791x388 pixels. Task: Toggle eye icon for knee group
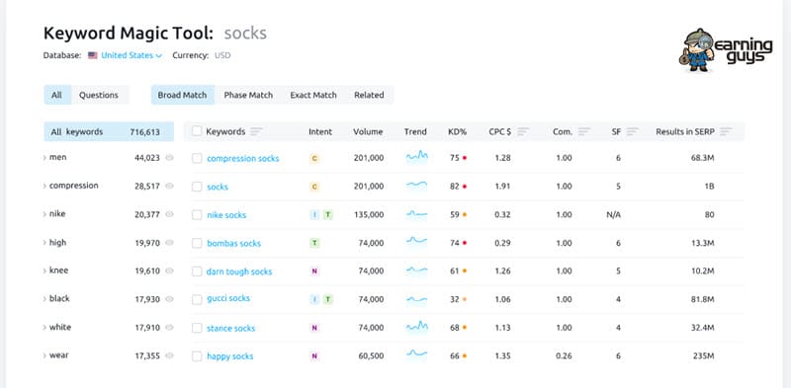[x=169, y=271]
